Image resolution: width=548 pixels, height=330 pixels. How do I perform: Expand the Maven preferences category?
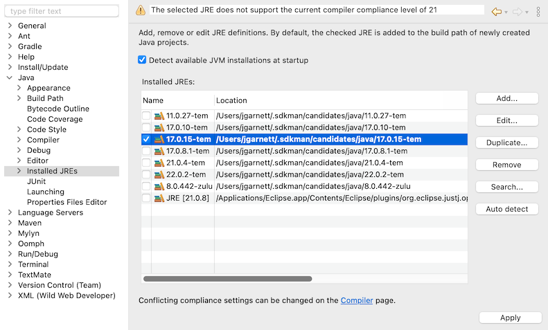click(x=10, y=223)
